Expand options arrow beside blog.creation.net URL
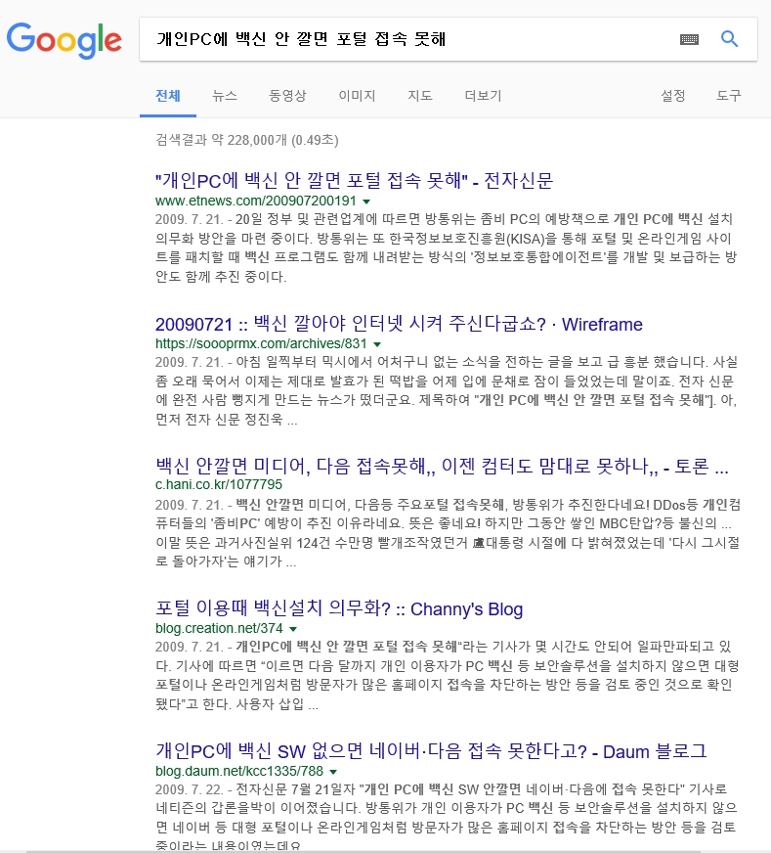Image resolution: width=771 pixels, height=853 pixels. [x=293, y=629]
